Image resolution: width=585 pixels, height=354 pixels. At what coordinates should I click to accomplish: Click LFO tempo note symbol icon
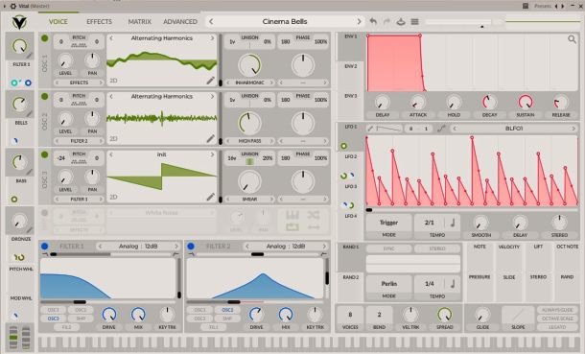click(453, 223)
